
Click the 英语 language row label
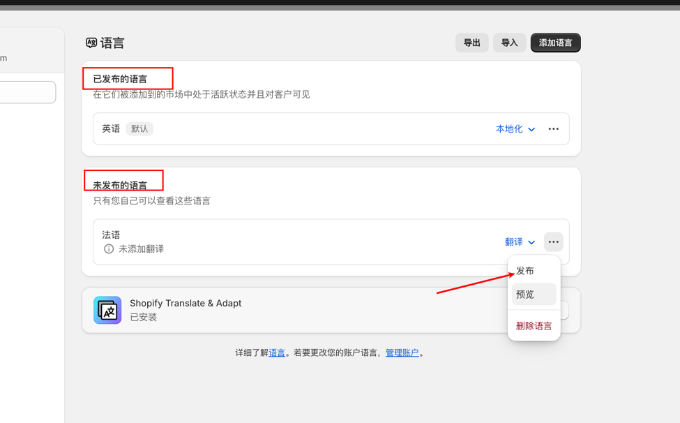[111, 129]
